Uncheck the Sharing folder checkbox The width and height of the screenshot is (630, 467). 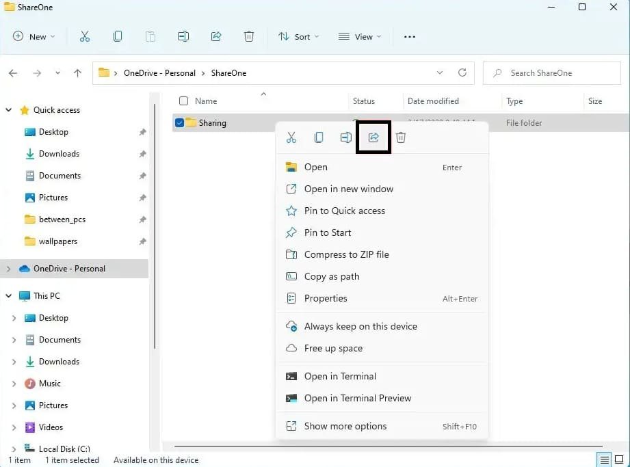pyautogui.click(x=180, y=123)
